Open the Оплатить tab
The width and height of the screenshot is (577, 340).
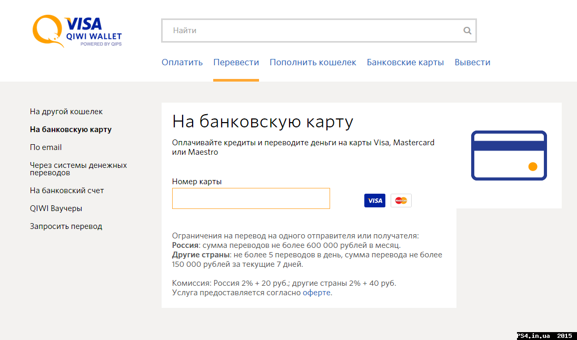tap(182, 62)
